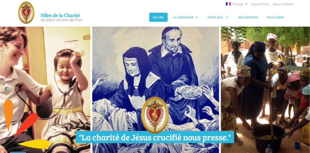
Task: Click the La charité de Jésus quote banner
Action: coord(155,137)
